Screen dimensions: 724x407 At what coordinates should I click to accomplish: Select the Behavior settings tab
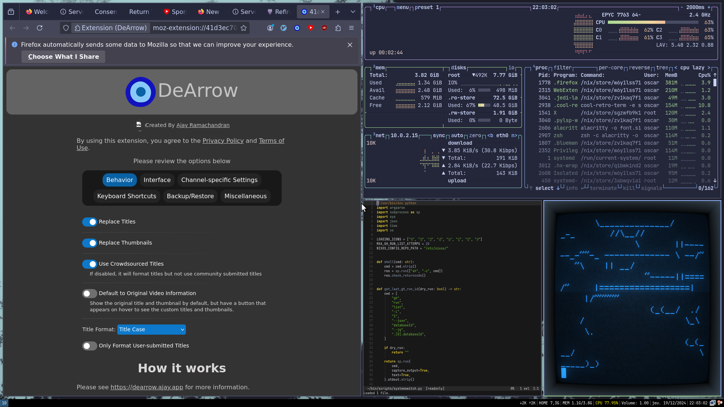120,180
